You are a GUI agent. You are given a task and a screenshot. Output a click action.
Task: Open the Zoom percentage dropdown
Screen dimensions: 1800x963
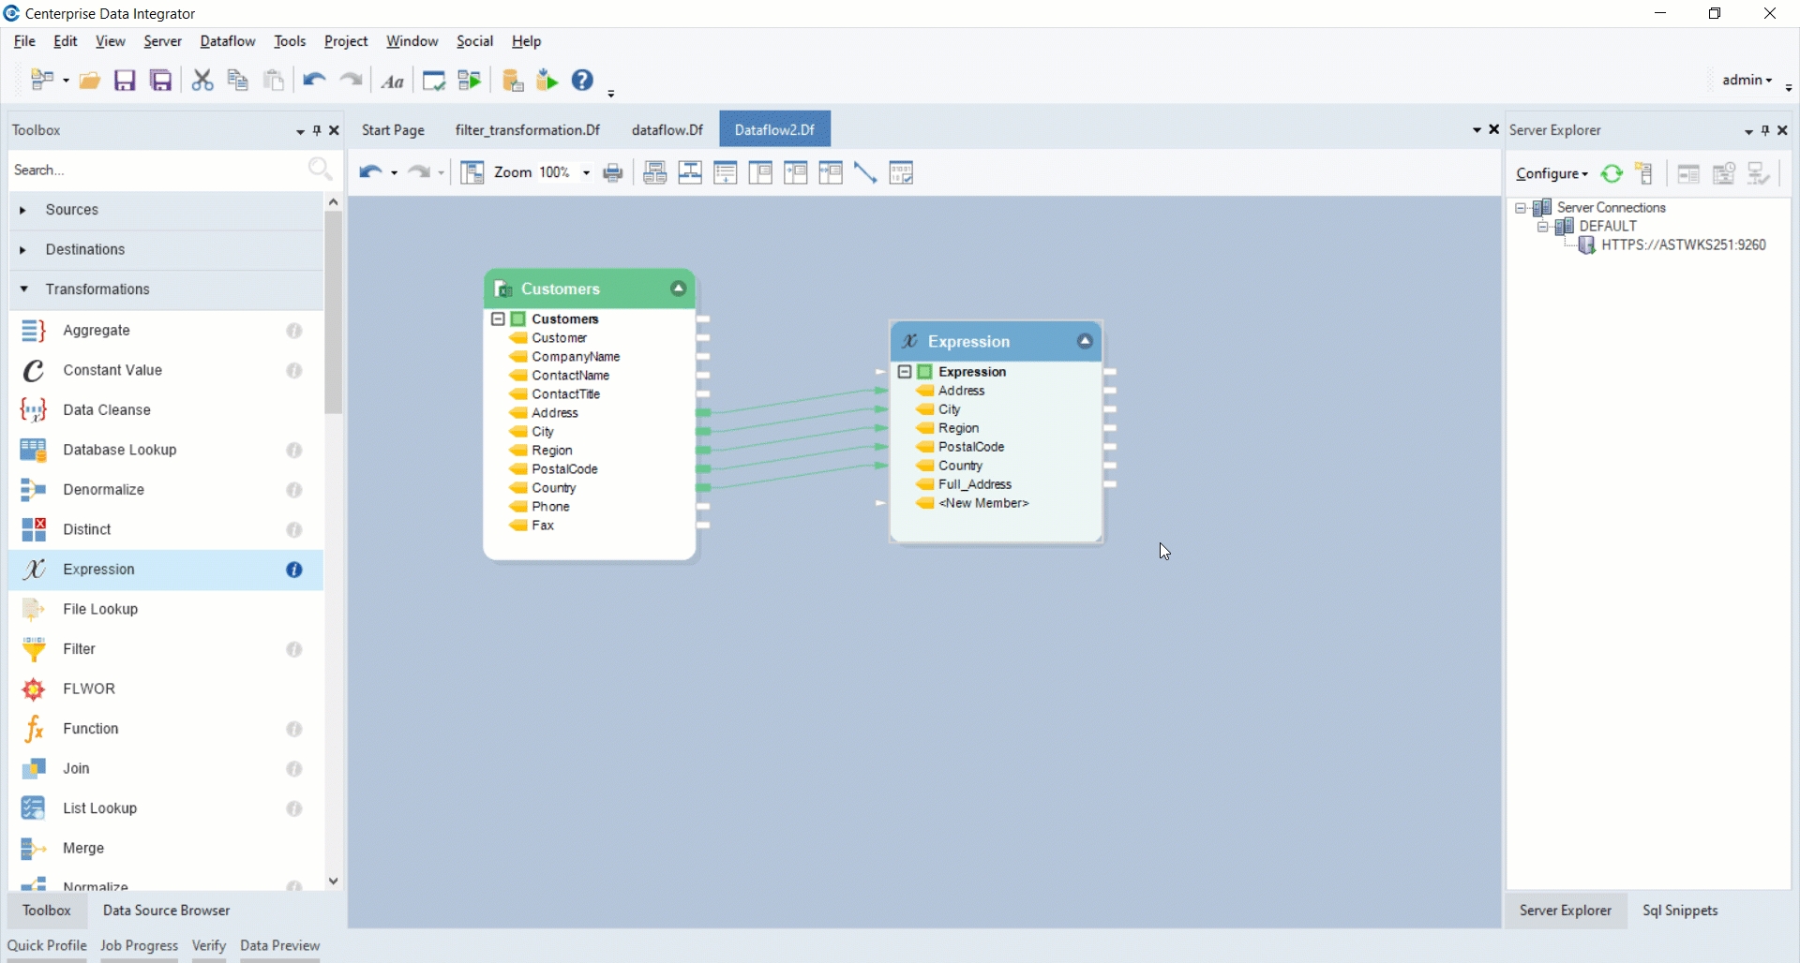(x=586, y=173)
